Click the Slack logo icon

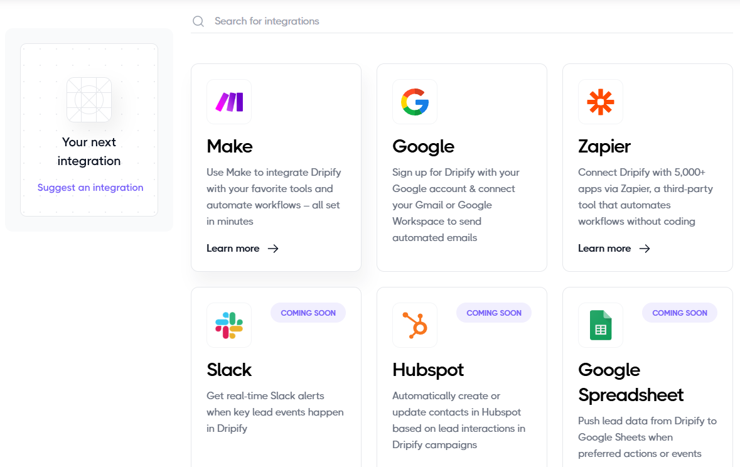click(x=229, y=325)
